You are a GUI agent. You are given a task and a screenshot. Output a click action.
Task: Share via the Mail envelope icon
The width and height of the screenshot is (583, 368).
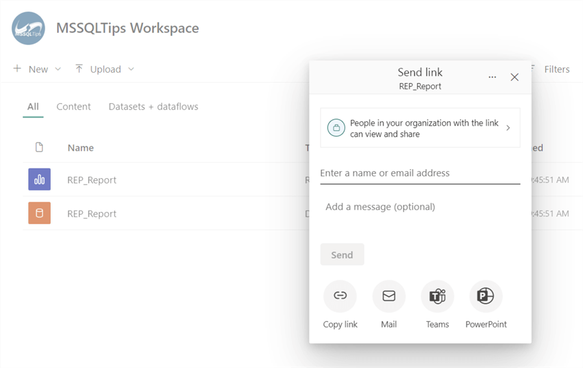coord(389,296)
